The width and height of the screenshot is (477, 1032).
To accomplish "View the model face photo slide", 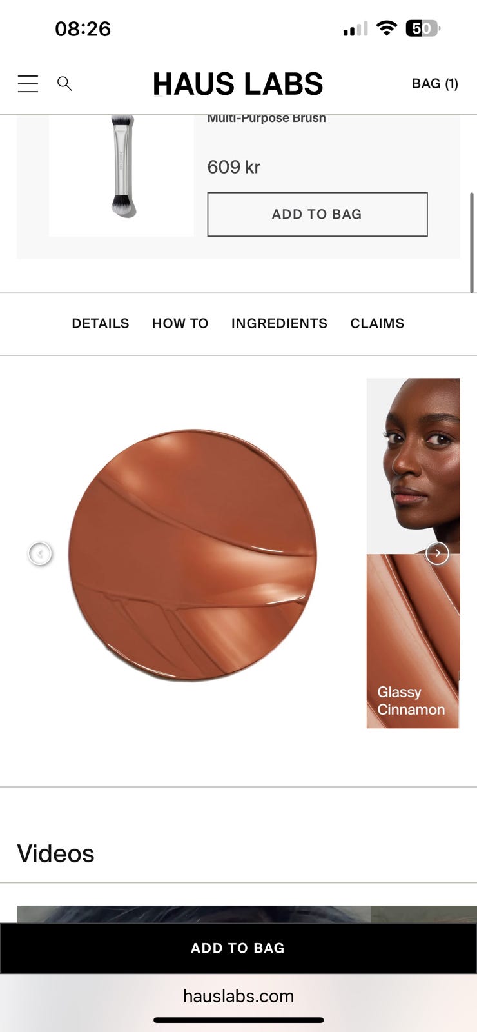I will click(413, 466).
